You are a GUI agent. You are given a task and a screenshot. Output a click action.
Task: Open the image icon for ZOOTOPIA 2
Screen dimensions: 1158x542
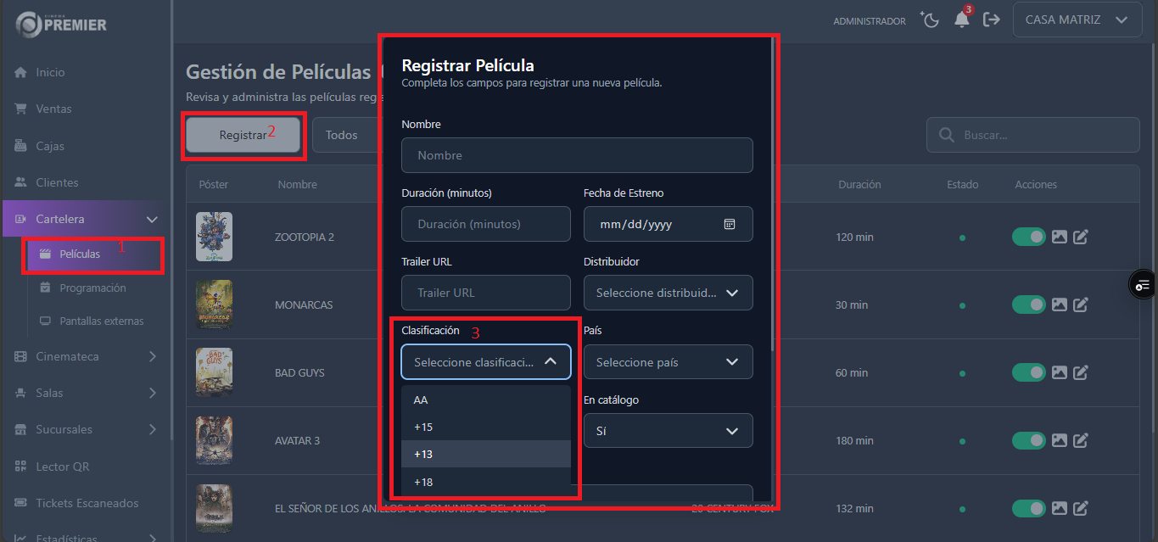click(1059, 237)
